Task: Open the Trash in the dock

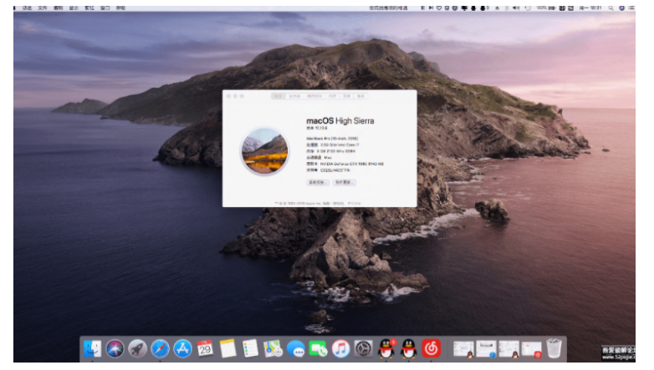Action: [x=554, y=347]
